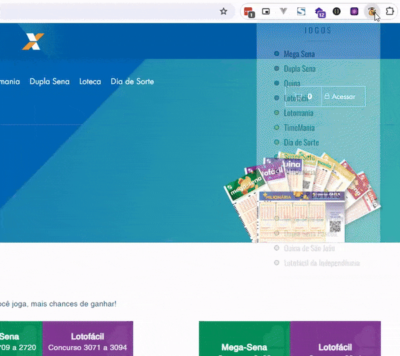400x356 pixels.
Task: Click the JOGOS heading of the popup
Action: (x=318, y=31)
